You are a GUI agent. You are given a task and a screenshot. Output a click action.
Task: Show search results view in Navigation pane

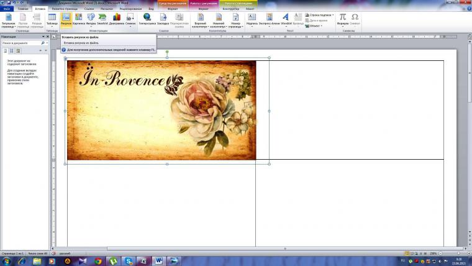(x=18, y=51)
